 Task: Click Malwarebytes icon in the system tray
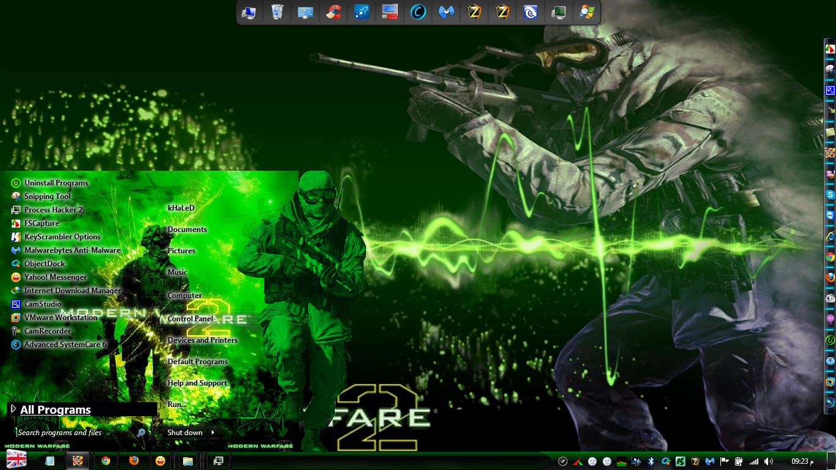coord(710,461)
